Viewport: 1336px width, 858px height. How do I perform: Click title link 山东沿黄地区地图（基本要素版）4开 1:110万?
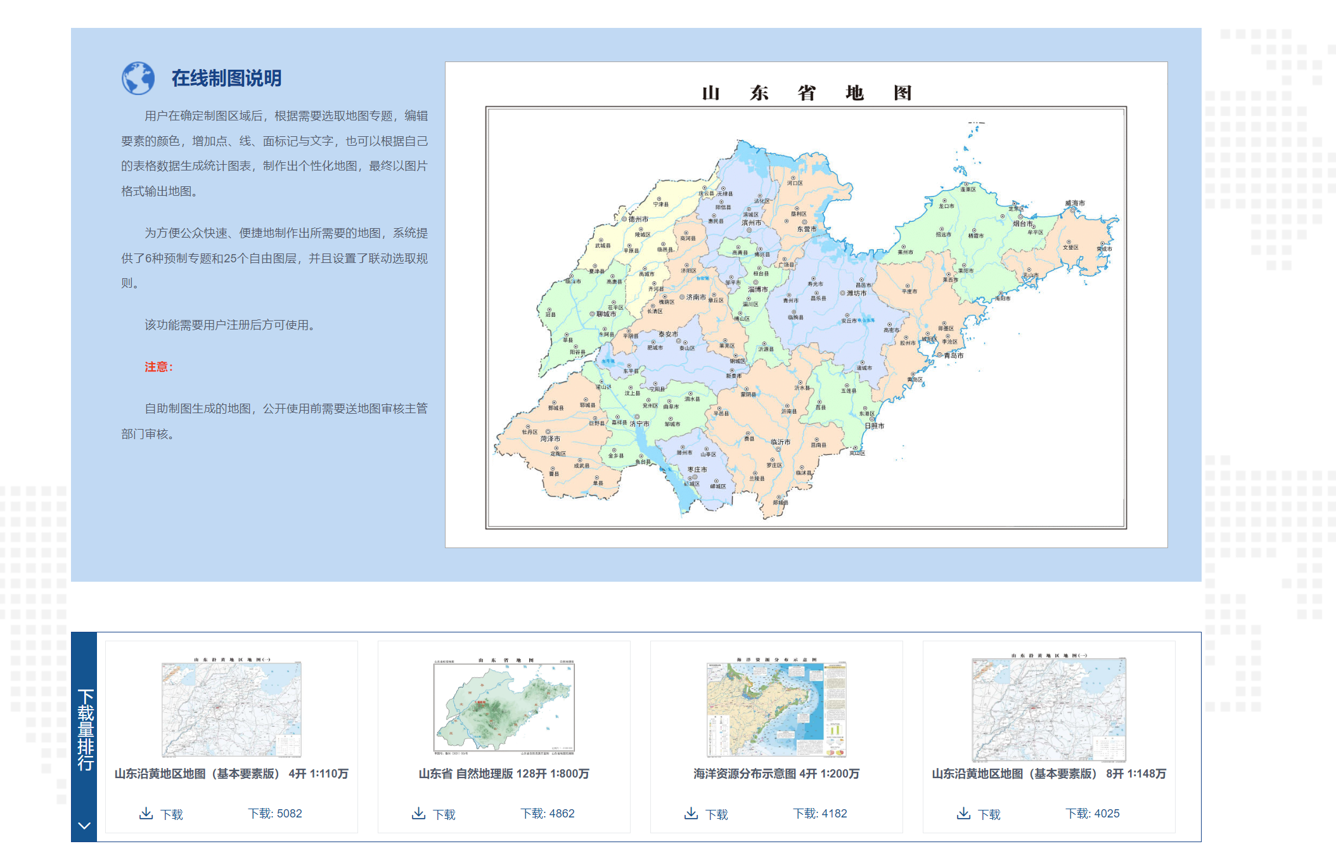pos(231,774)
